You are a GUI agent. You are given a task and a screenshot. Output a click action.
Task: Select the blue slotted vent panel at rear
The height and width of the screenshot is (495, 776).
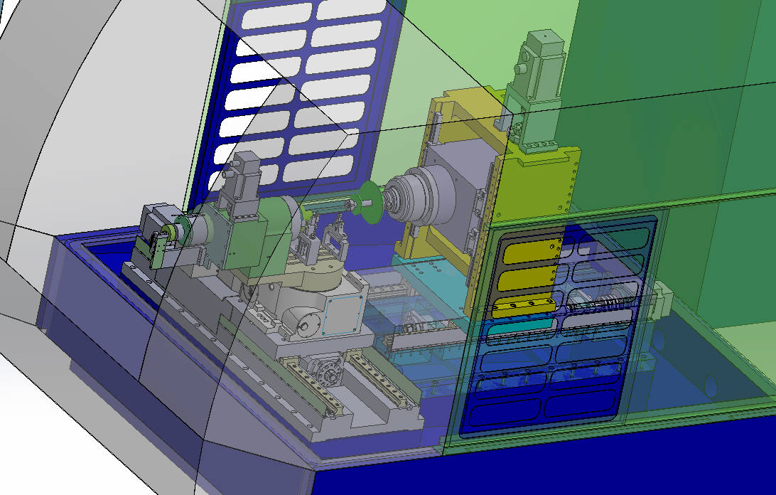point(301,99)
